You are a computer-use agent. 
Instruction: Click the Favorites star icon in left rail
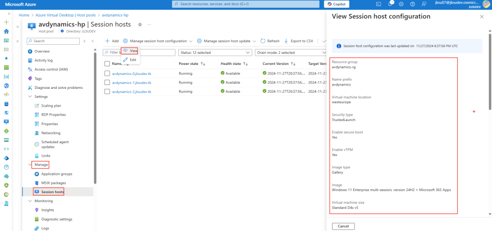6,58
